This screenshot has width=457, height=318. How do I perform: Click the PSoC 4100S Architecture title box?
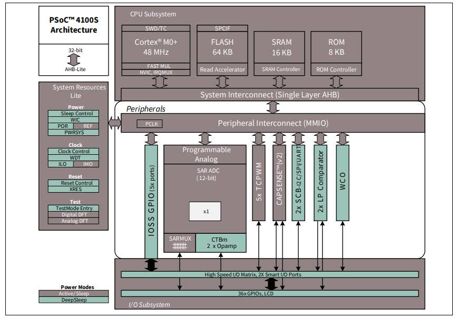coord(73,25)
